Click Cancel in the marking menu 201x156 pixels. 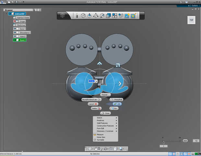tap(93, 104)
